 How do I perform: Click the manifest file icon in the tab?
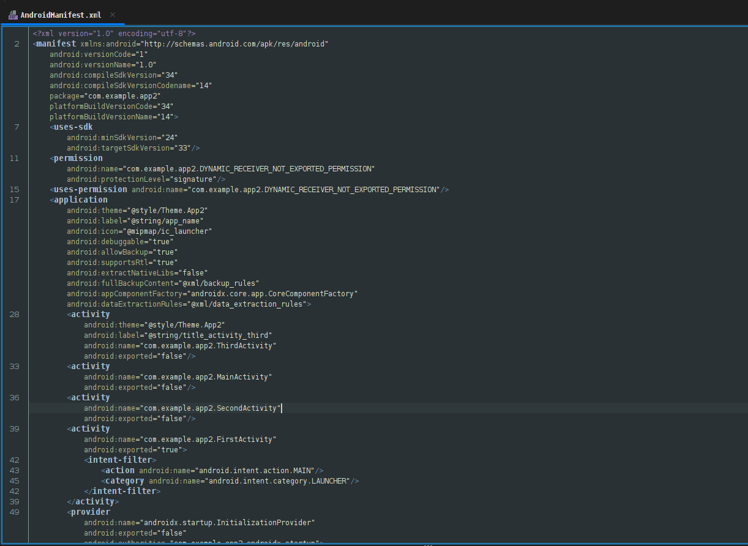pyautogui.click(x=13, y=15)
